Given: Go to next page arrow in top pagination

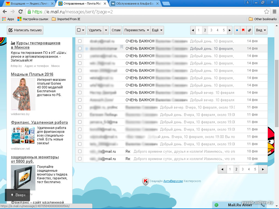Looking at the screenshot, I should click(229, 30).
